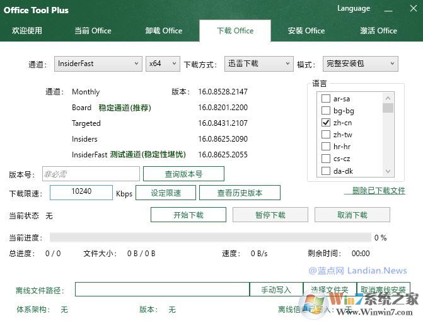The width and height of the screenshot is (423, 321).
Task: Close the Office Tool Plus window
Action: pos(414,9)
